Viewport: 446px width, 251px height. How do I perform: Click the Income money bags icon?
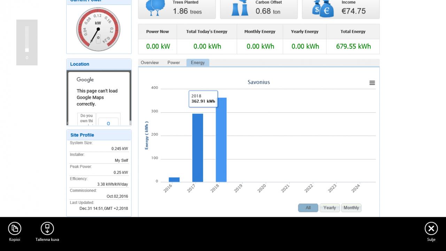click(x=323, y=8)
